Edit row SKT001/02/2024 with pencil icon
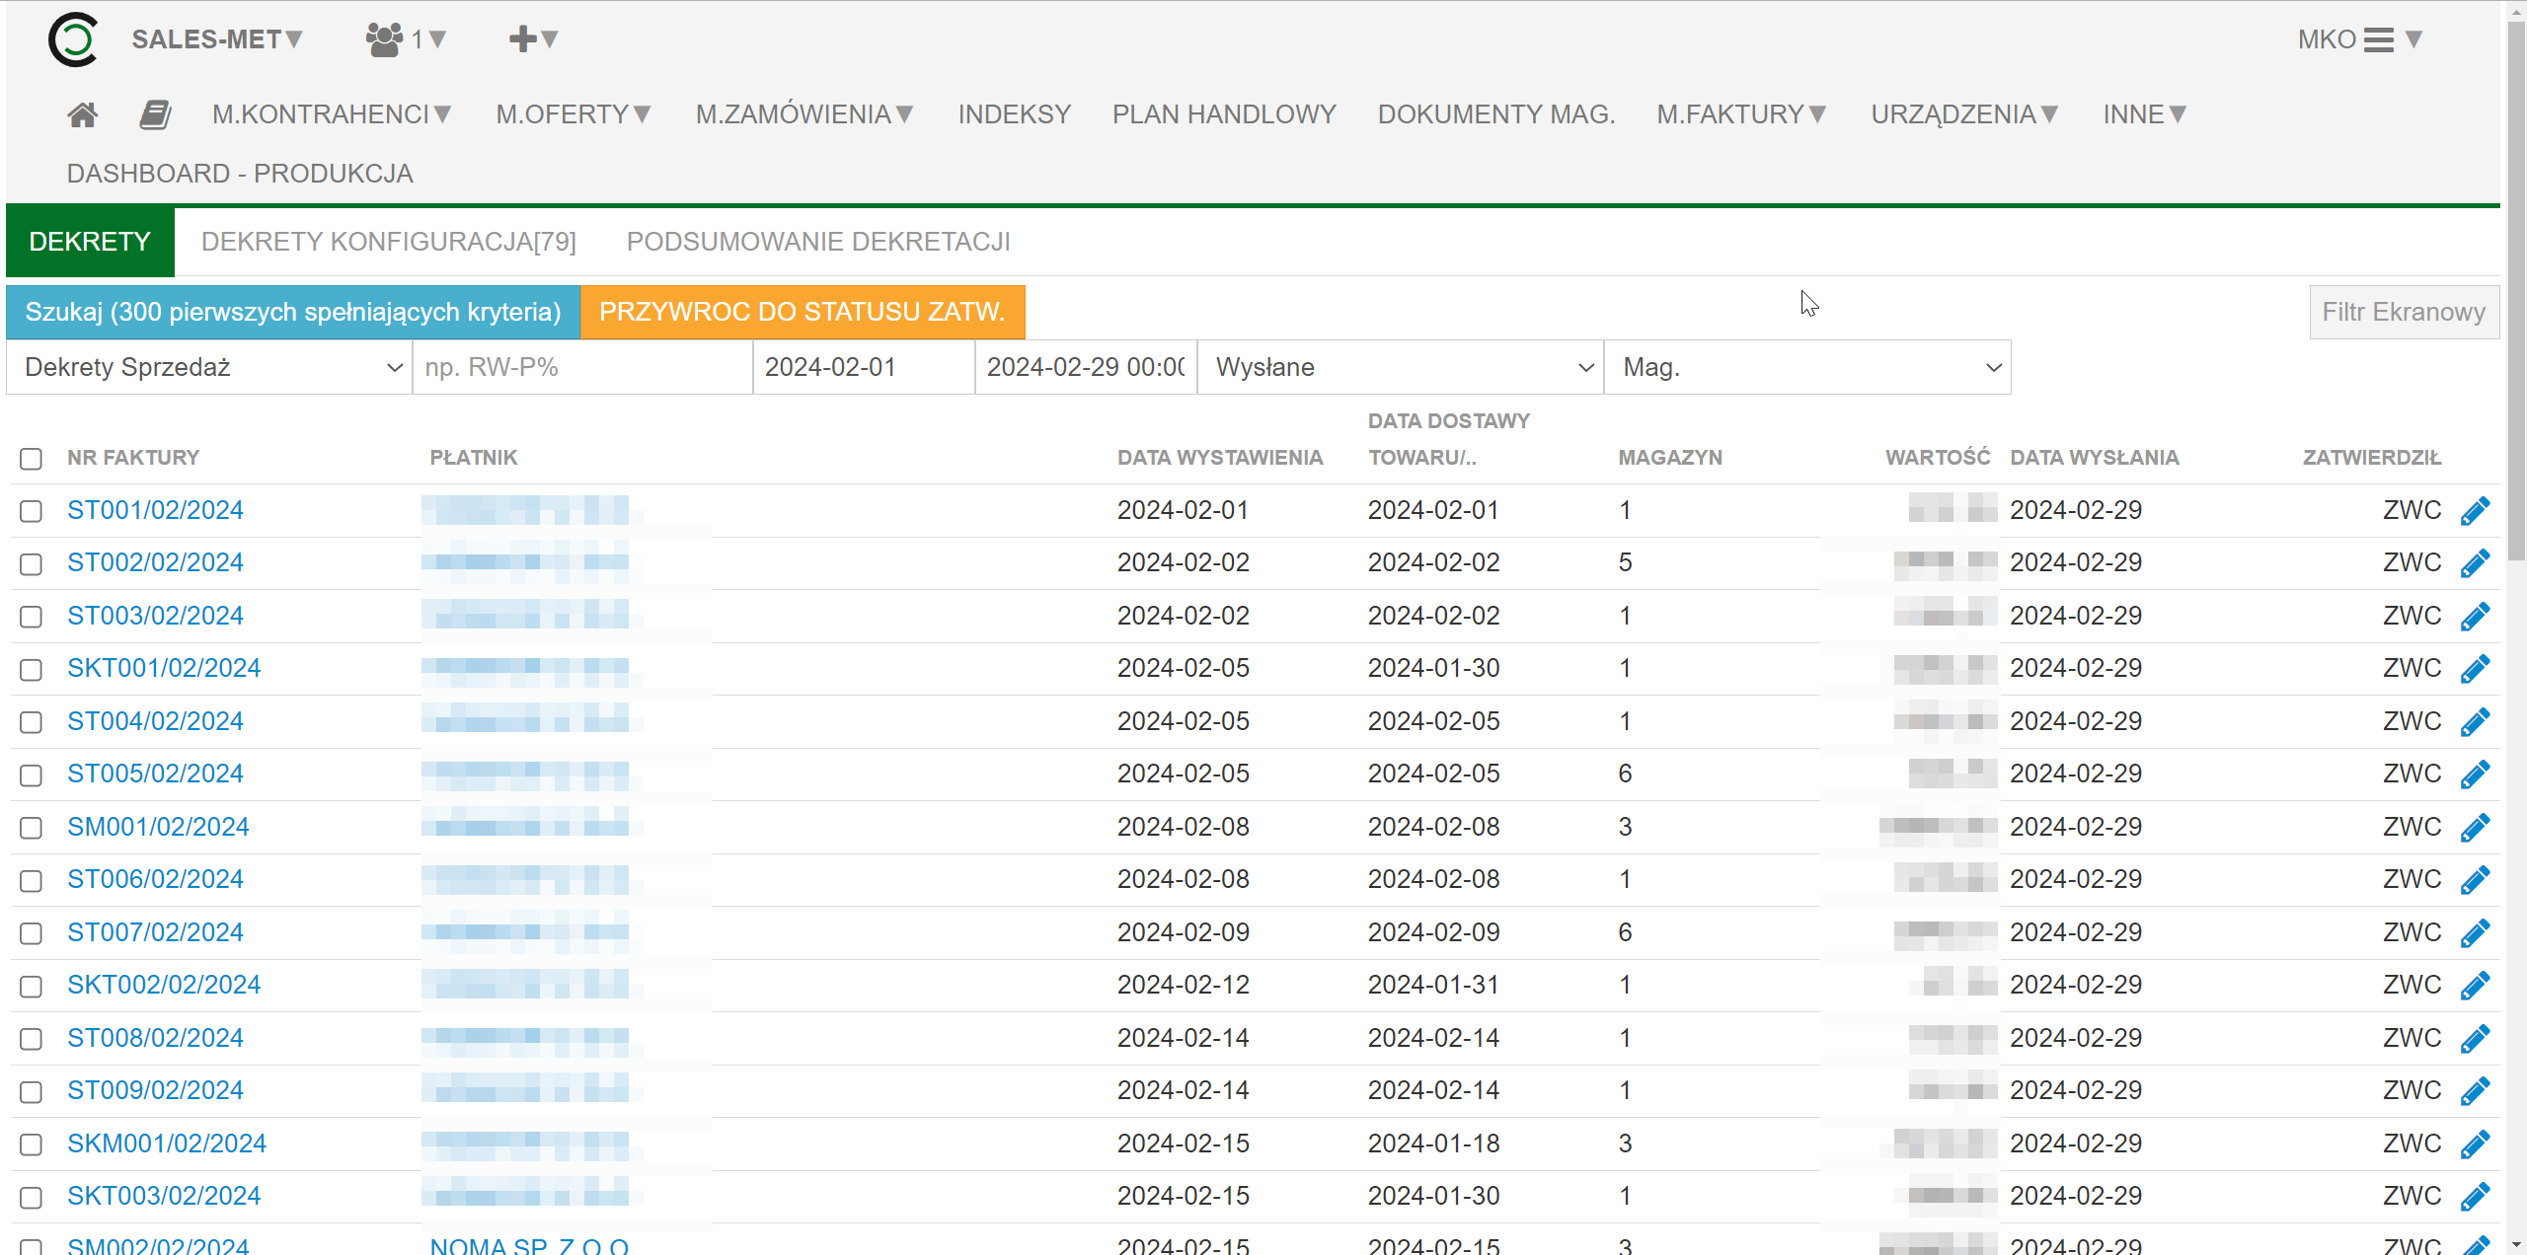This screenshot has width=2527, height=1255. point(2475,669)
